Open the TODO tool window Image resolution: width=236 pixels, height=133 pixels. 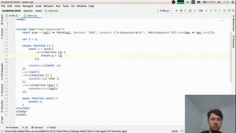click(x=51, y=127)
